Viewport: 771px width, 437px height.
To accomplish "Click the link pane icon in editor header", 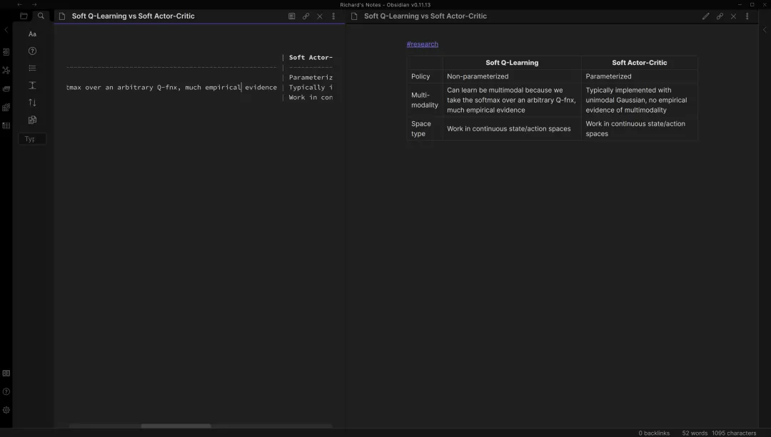I will pyautogui.click(x=306, y=16).
